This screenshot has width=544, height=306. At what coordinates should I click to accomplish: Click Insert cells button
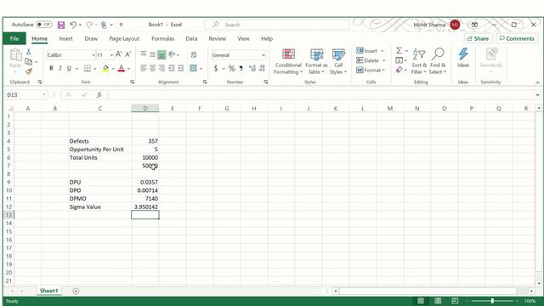tap(370, 51)
